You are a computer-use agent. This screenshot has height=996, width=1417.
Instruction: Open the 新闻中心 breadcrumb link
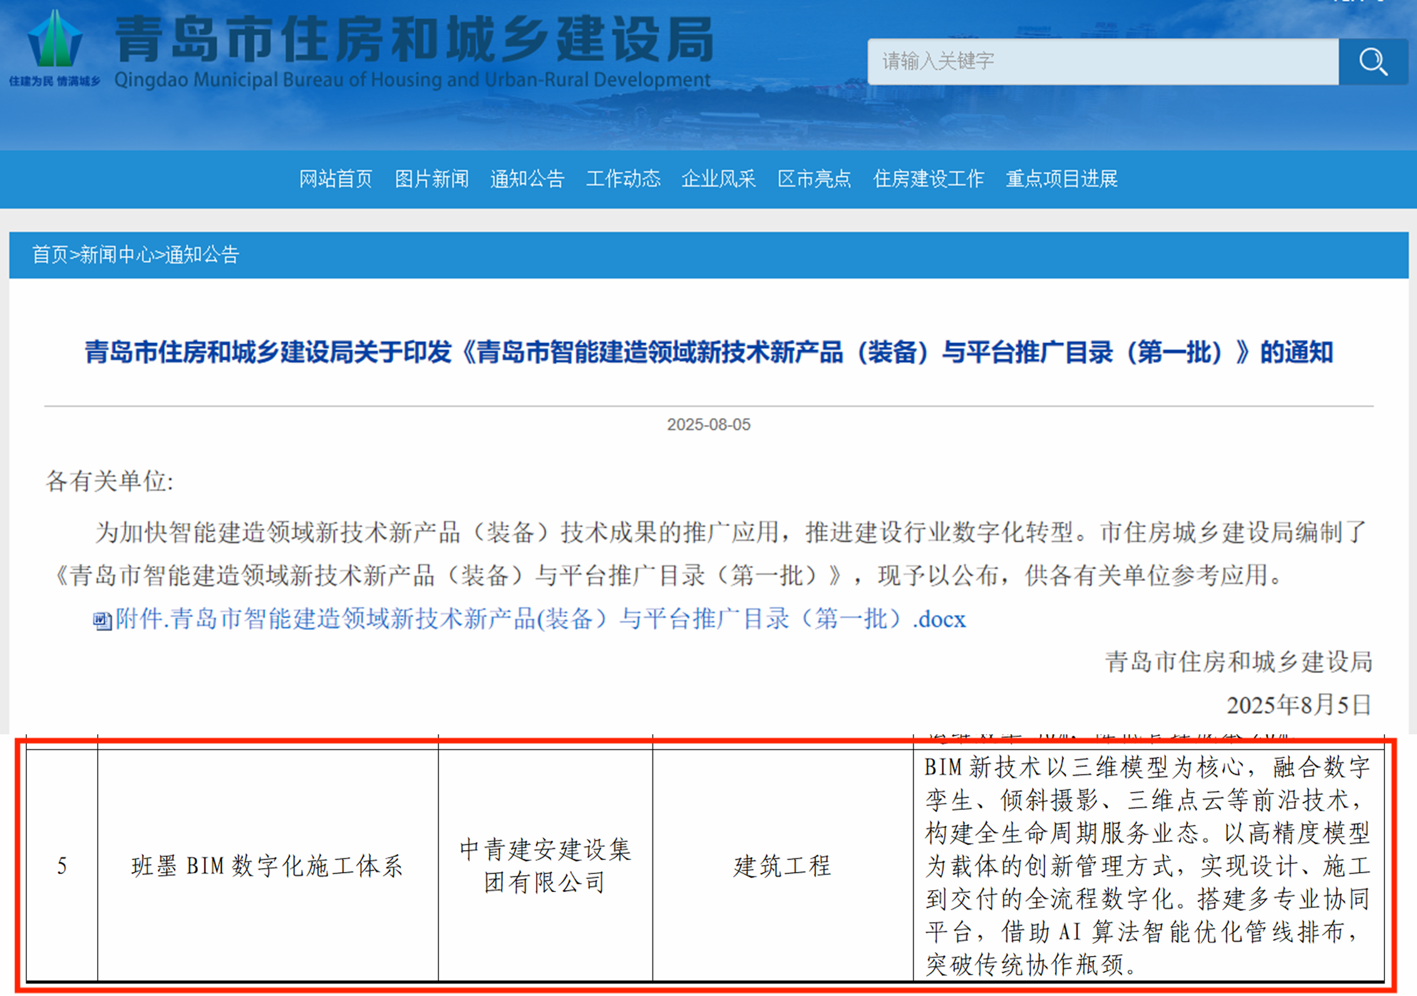[116, 254]
